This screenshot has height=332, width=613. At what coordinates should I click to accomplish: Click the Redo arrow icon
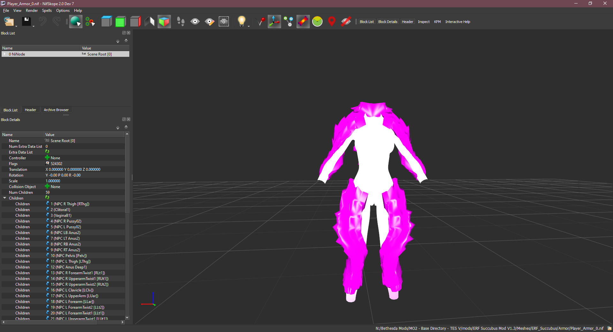pyautogui.click(x=56, y=22)
